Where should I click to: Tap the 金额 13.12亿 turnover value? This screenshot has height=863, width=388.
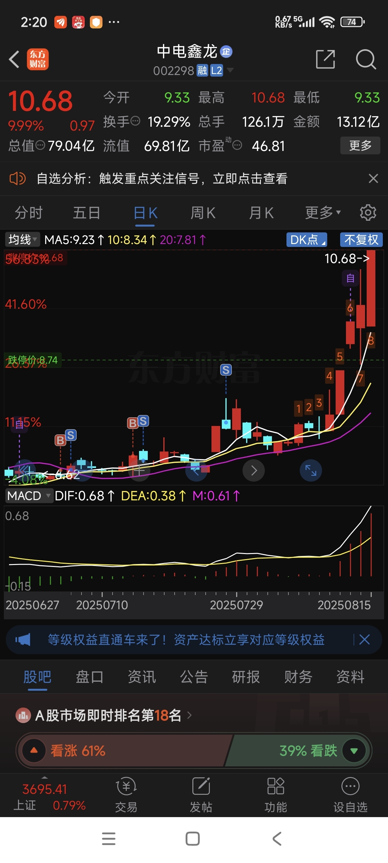[358, 122]
